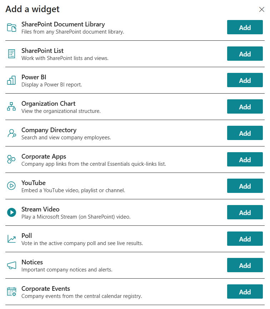The height and width of the screenshot is (309, 270).
Task: Click the Poll line chart icon
Action: pos(12,239)
